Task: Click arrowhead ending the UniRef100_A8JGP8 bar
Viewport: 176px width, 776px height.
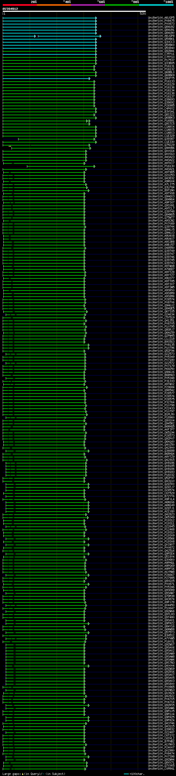Action: (x=100, y=36)
